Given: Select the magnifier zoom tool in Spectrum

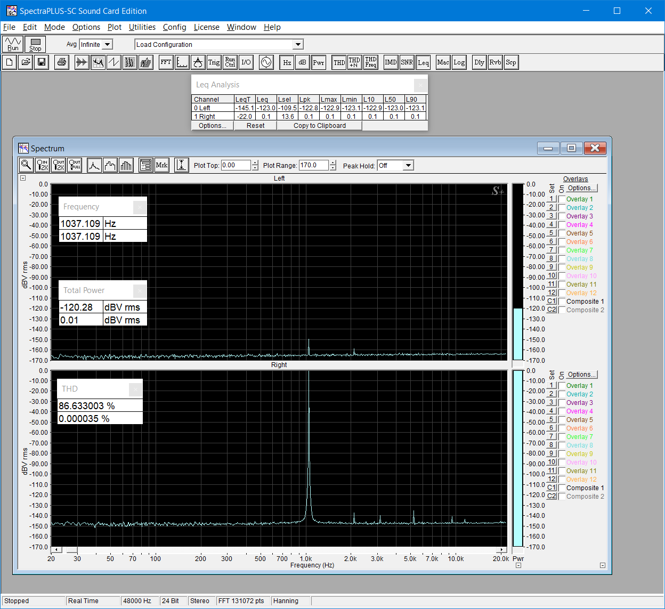Looking at the screenshot, I should [26, 165].
